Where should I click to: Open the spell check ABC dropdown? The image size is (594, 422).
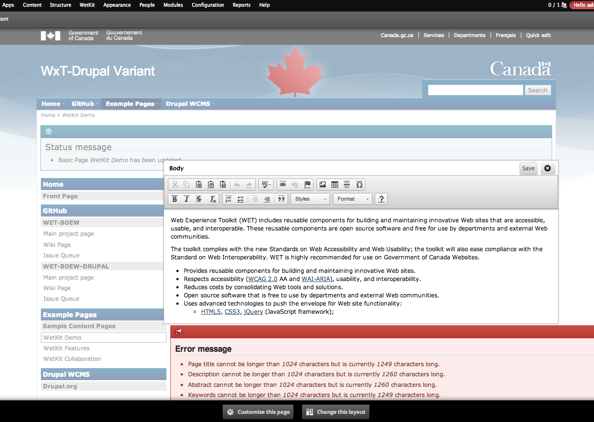266,184
